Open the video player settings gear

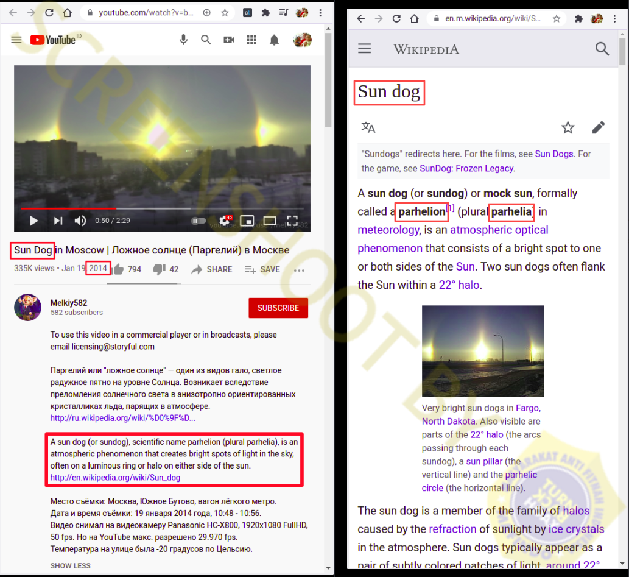(x=225, y=221)
